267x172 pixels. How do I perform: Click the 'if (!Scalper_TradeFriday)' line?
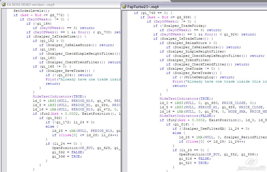[x=180, y=26]
